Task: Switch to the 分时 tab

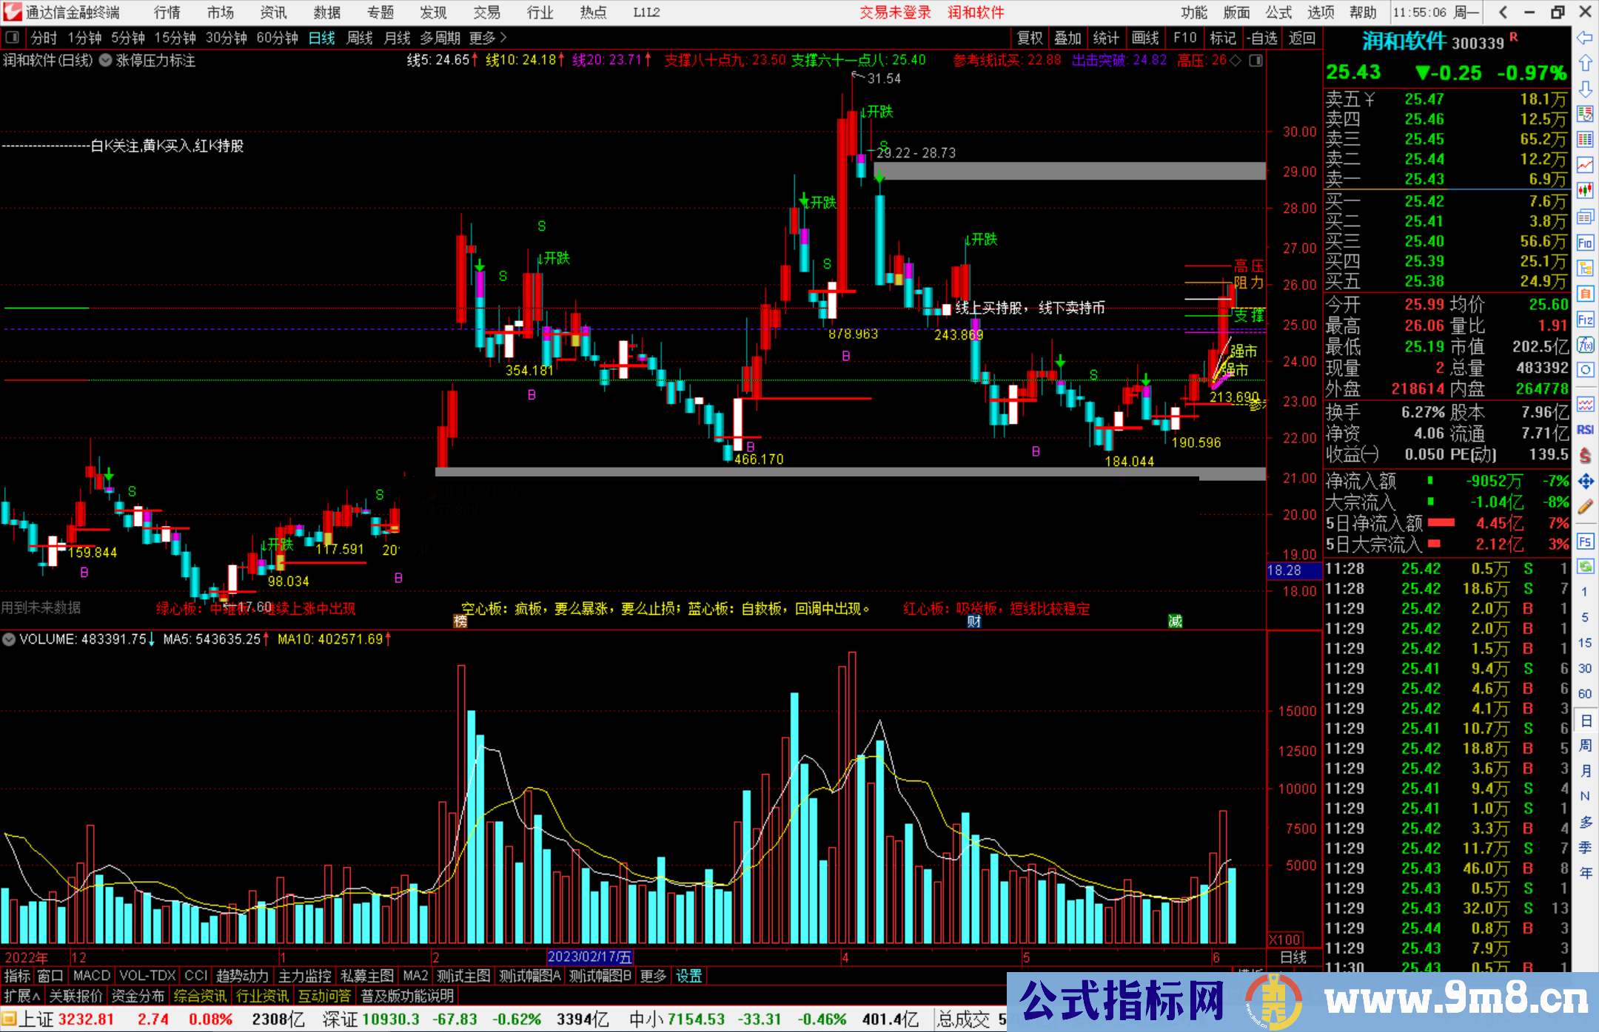Action: (x=44, y=38)
